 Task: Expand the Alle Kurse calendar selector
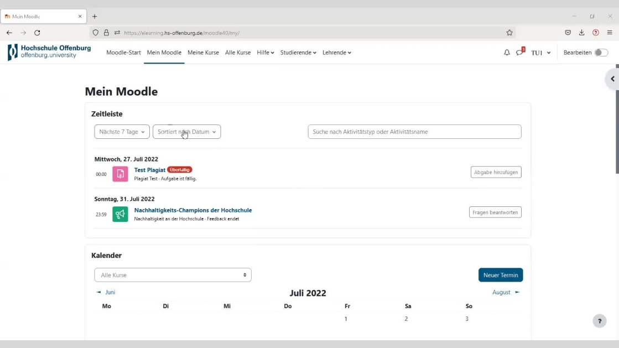173,275
